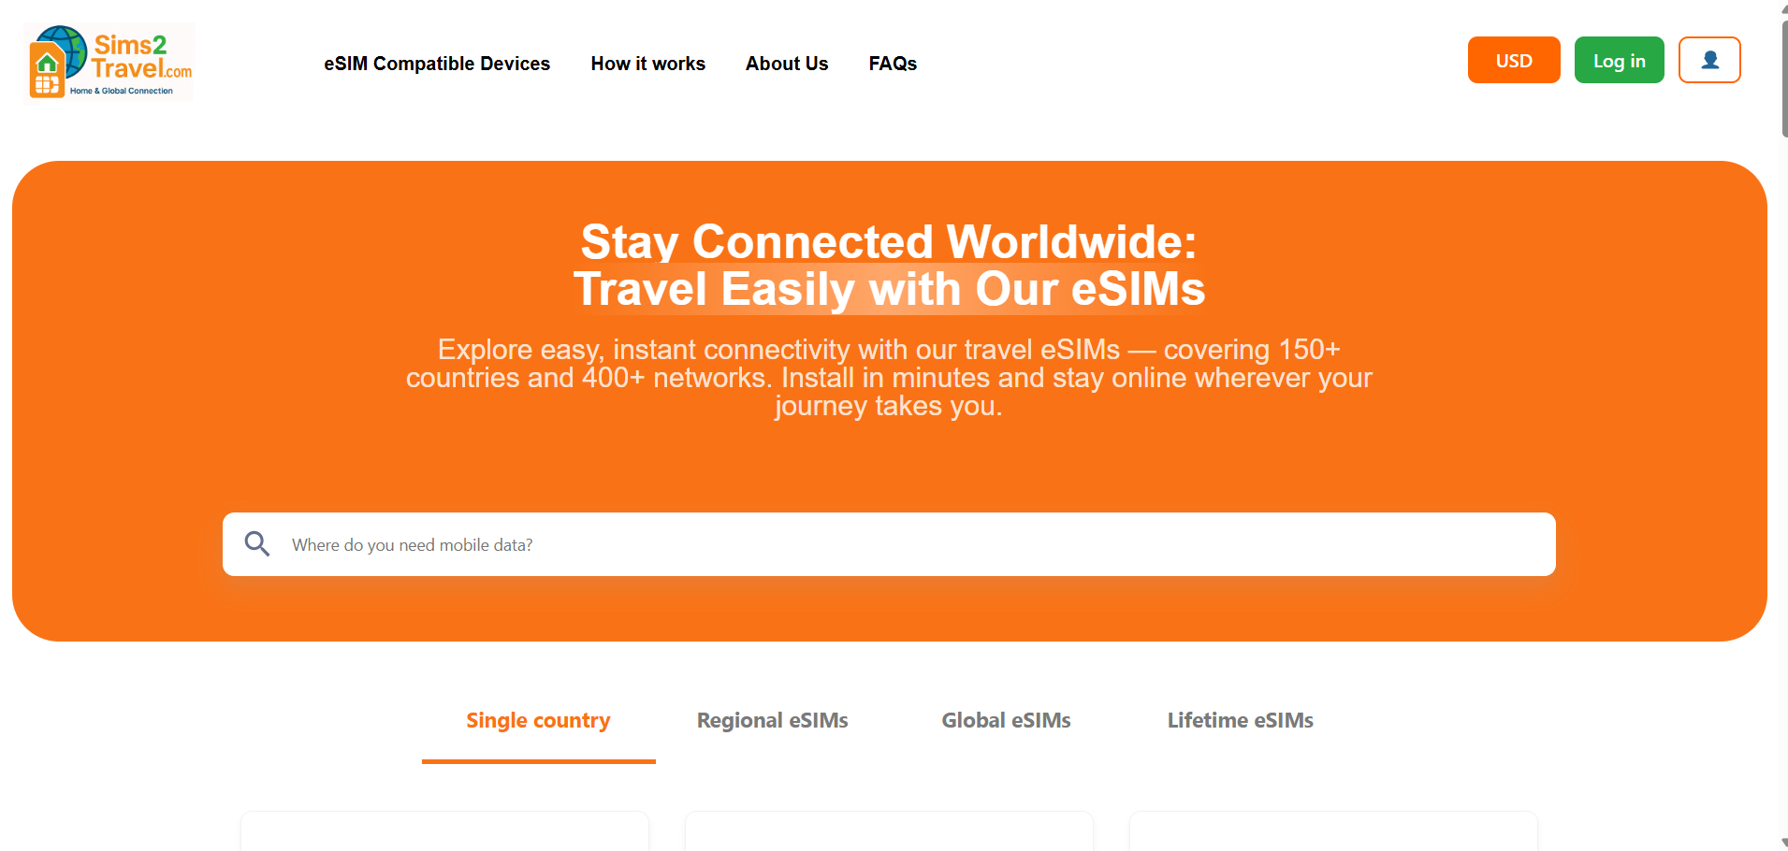Open eSIM Compatible Devices page

pos(437,64)
